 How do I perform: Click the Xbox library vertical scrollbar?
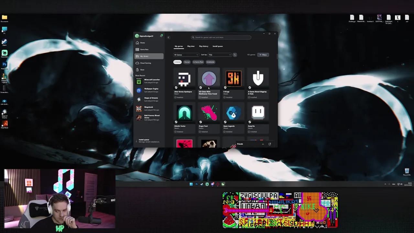pos(277,56)
